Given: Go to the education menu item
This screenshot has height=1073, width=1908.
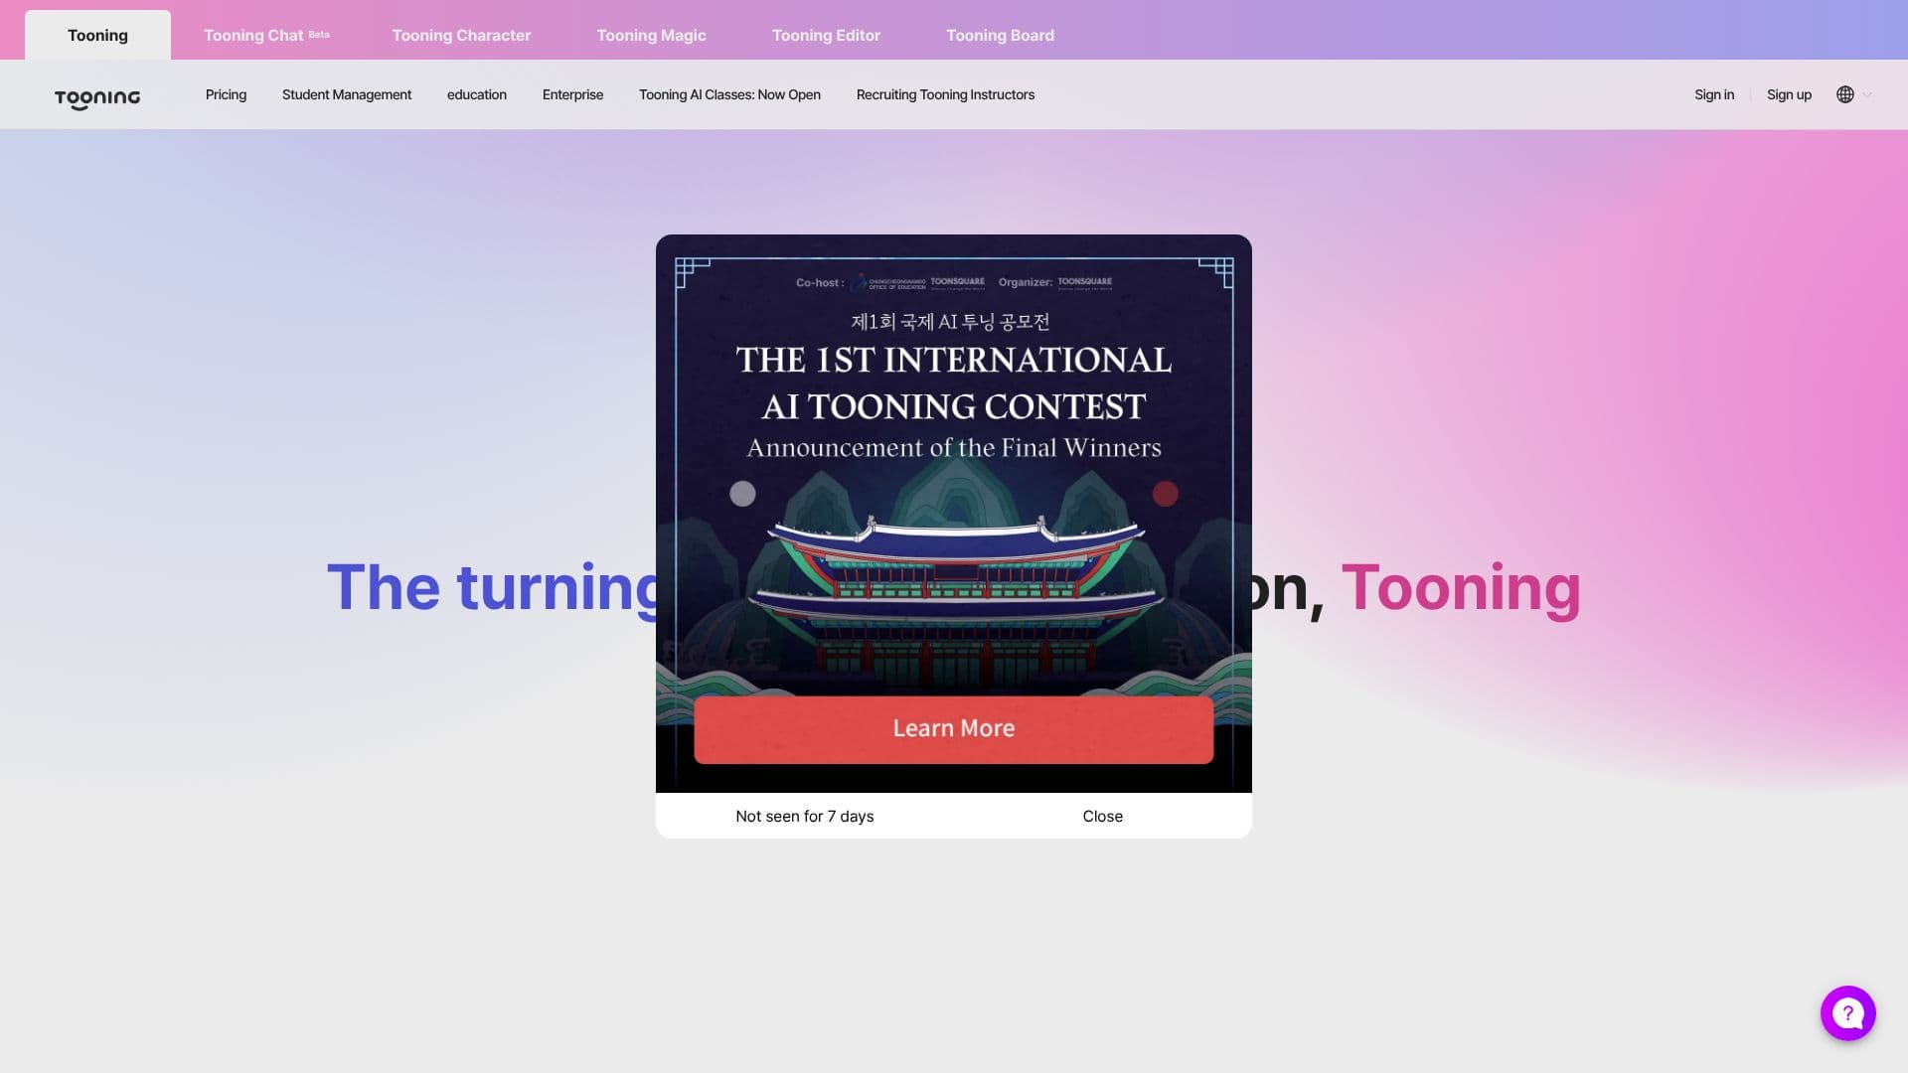Looking at the screenshot, I should [x=477, y=94].
